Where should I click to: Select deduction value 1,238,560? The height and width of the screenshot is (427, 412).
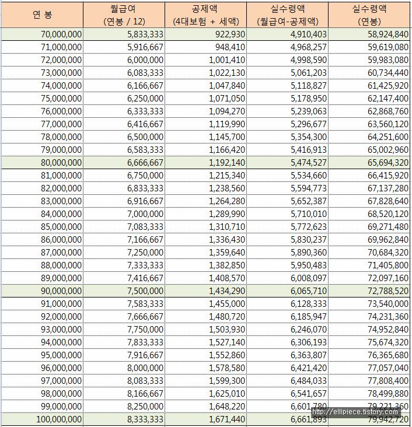[206, 188]
